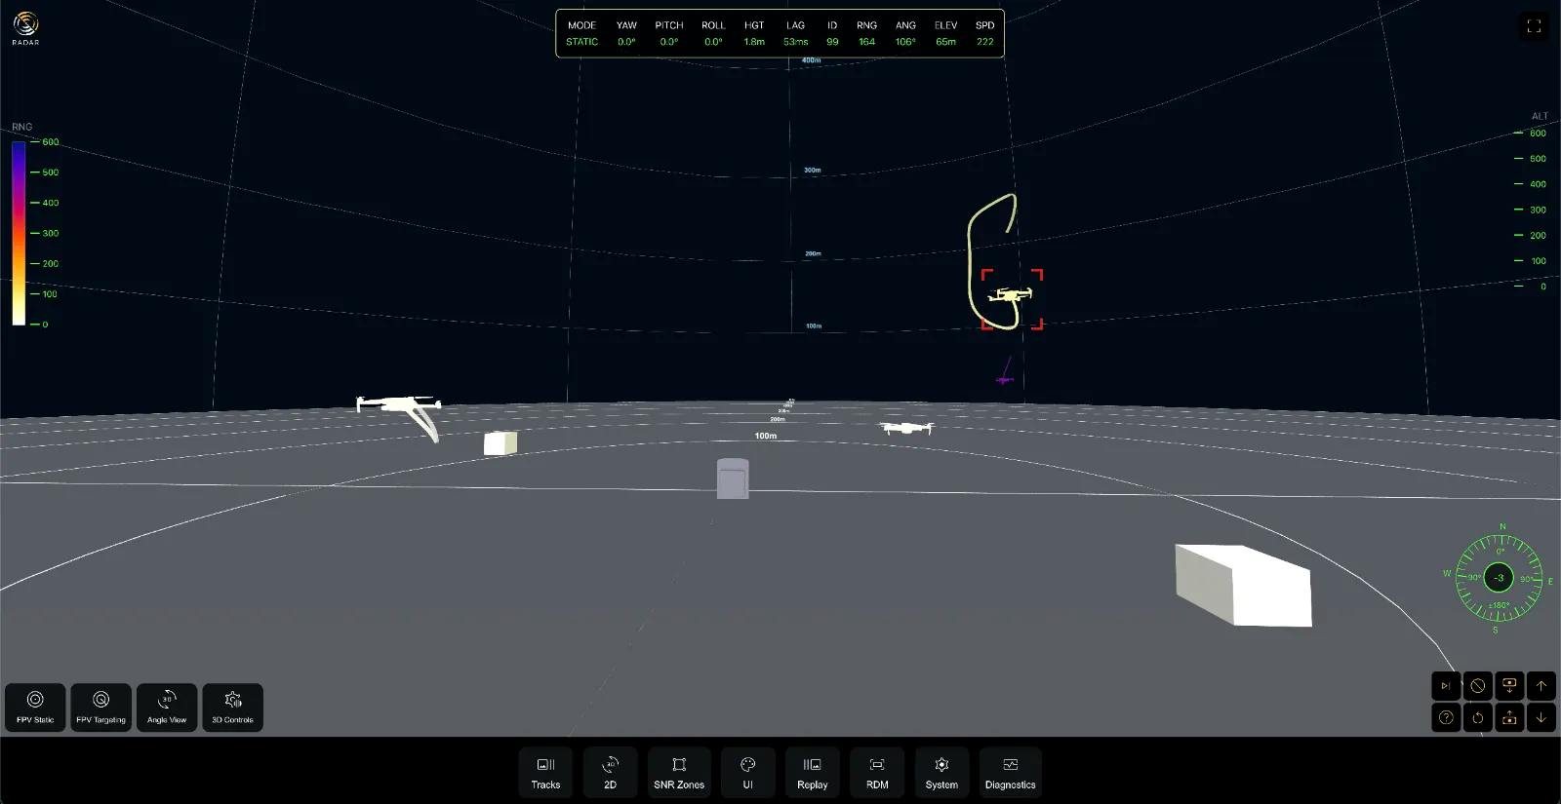The width and height of the screenshot is (1561, 804).
Task: Open the UI theme settings
Action: point(748,772)
